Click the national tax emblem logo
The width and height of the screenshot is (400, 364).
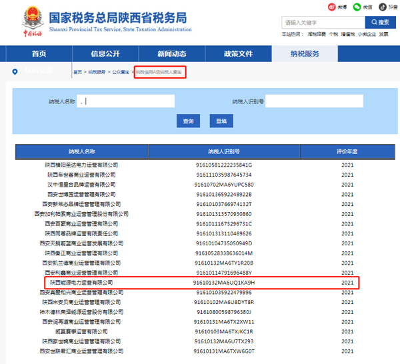click(x=33, y=15)
